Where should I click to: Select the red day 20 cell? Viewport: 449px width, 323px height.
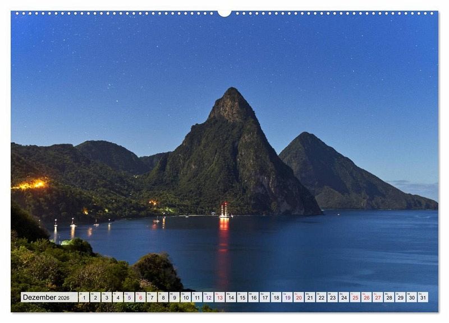299,297
